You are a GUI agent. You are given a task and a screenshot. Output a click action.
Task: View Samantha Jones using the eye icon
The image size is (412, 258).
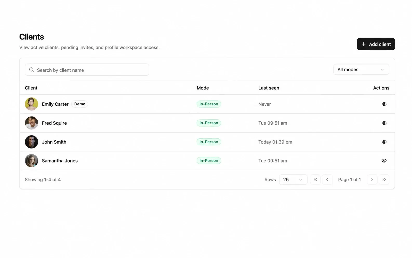pos(384,161)
